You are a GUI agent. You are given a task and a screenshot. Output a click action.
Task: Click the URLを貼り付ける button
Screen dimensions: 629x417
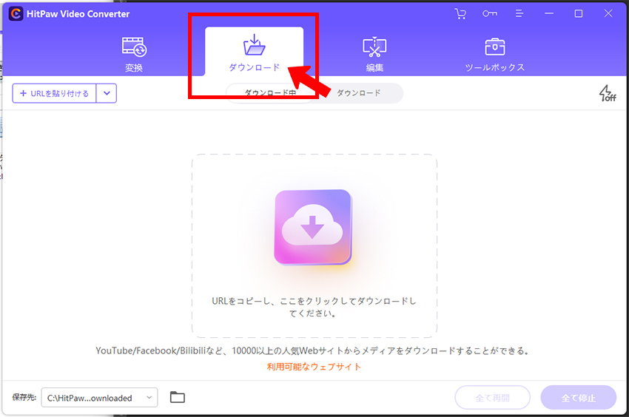pyautogui.click(x=54, y=93)
